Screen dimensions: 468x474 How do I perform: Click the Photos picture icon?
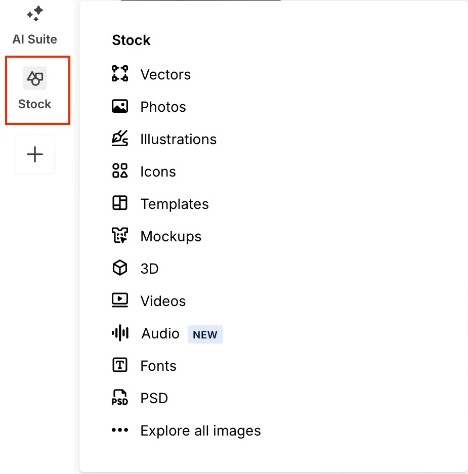point(120,106)
